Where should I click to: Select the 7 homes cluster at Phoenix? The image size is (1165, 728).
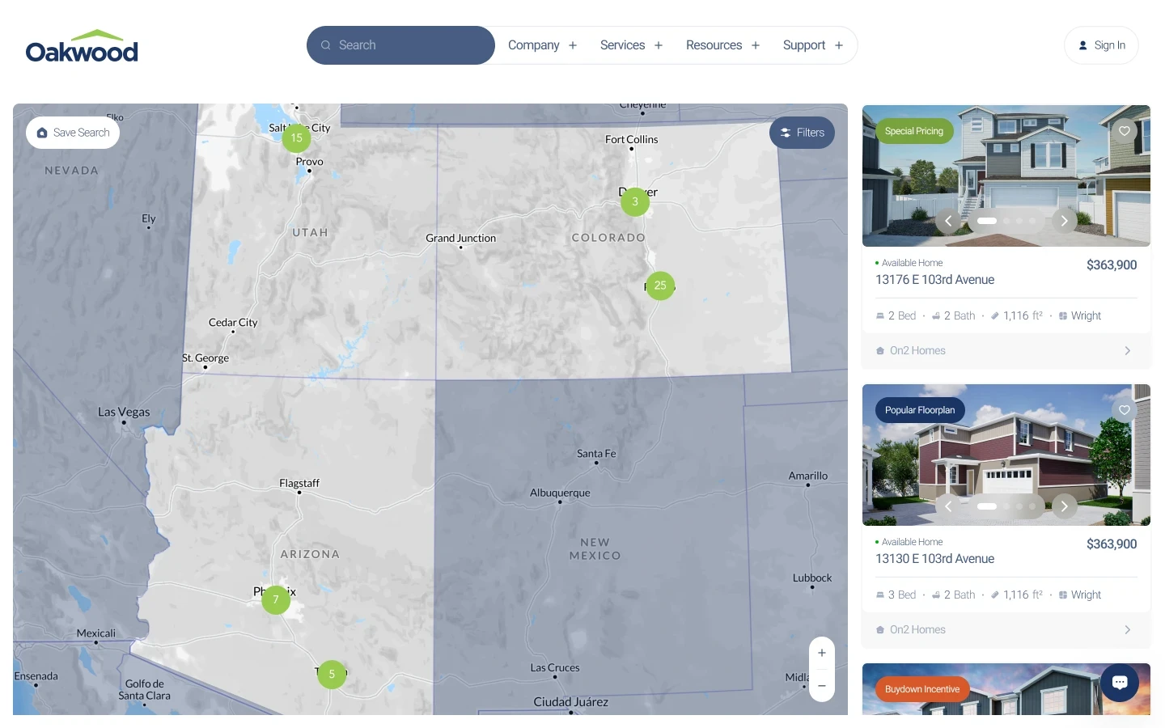click(276, 600)
